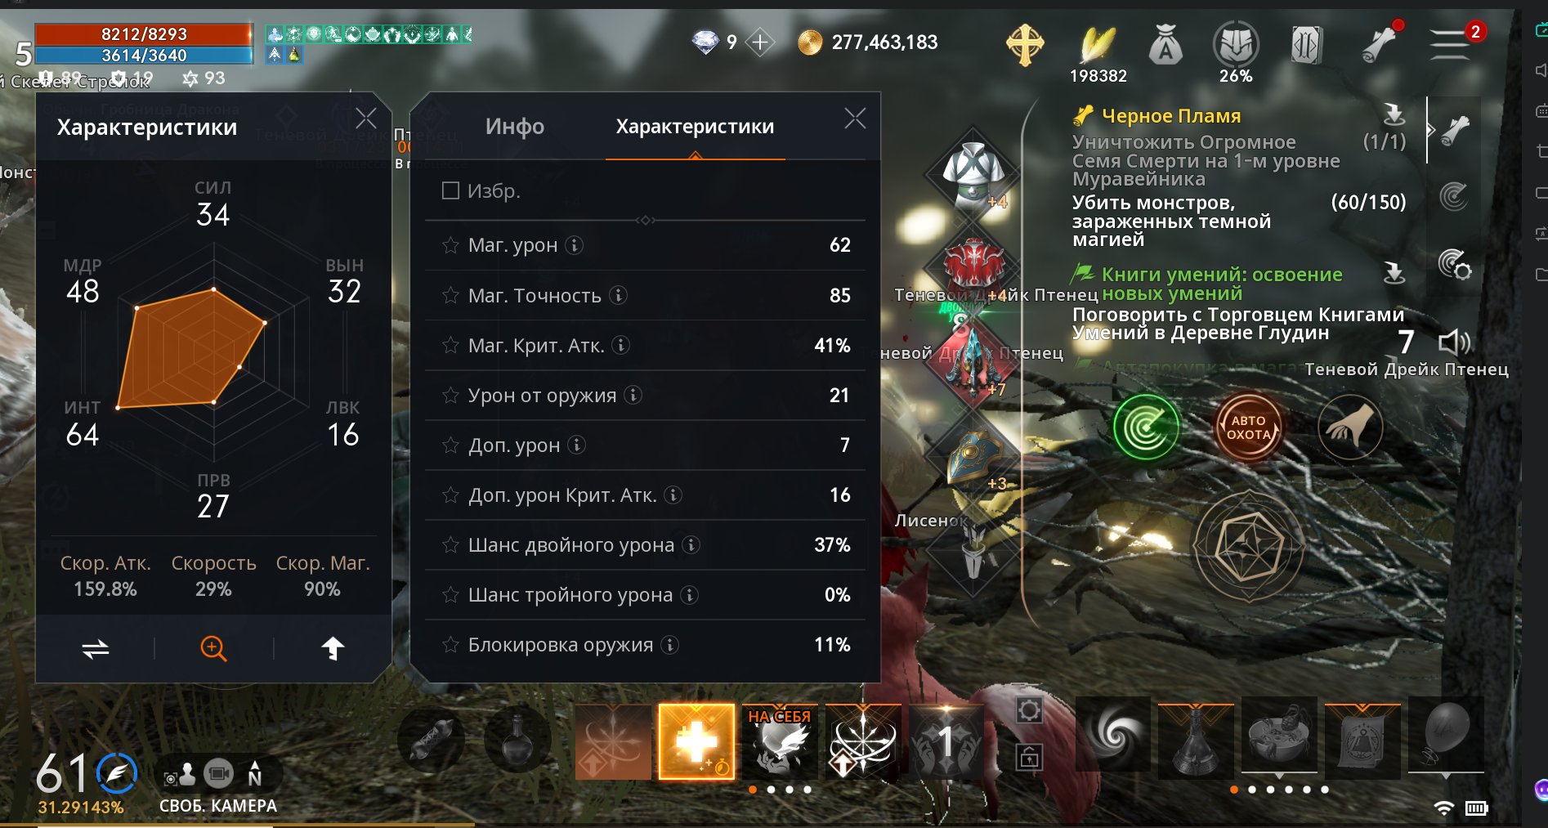Click the plus icon next to diamonds
This screenshot has height=828, width=1548.
[760, 43]
